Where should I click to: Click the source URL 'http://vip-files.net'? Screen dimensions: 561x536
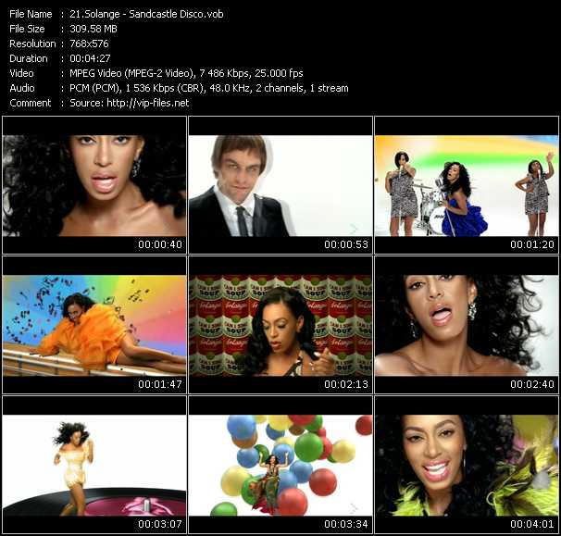point(148,103)
